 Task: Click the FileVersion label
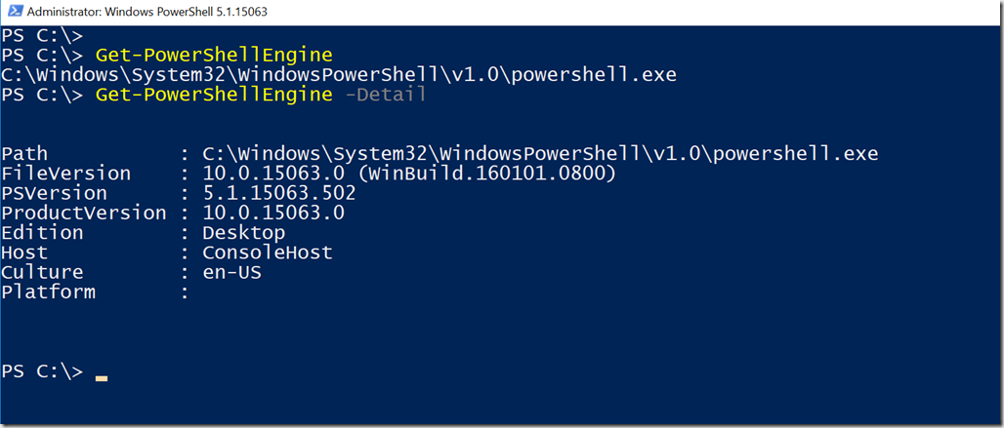(x=66, y=174)
